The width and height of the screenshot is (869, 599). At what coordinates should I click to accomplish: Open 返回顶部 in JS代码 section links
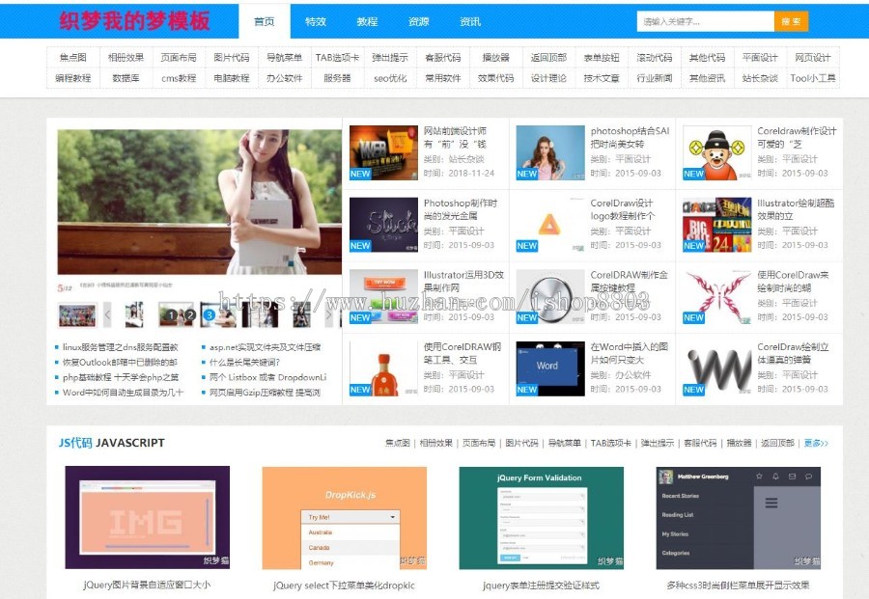pos(777,443)
